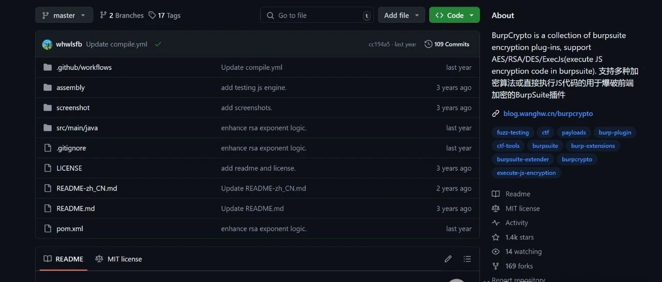
Task: Select the burpsuite-extender topic tag
Action: click(523, 159)
